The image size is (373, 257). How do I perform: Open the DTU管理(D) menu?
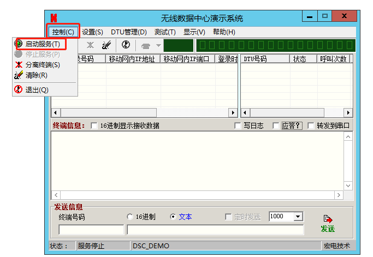(129, 32)
